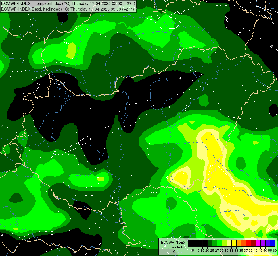Image resolution: width=278 pixels, height=256 pixels.
Task: Pick the orange-red 35–37 legend swatch
Action: pyautogui.click(x=244, y=243)
